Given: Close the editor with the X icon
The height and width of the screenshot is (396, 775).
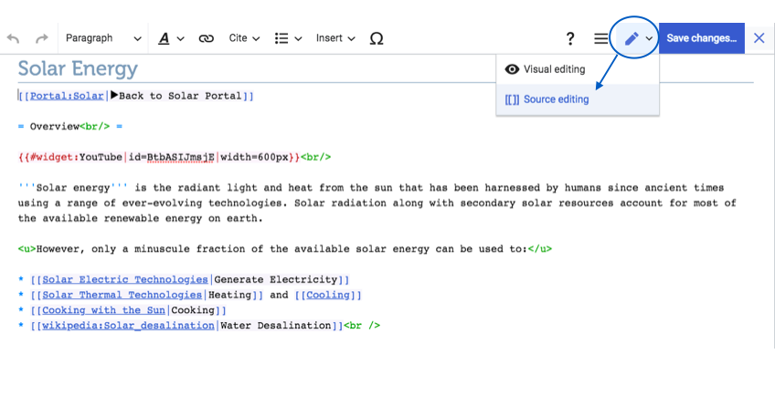Looking at the screenshot, I should 759,38.
